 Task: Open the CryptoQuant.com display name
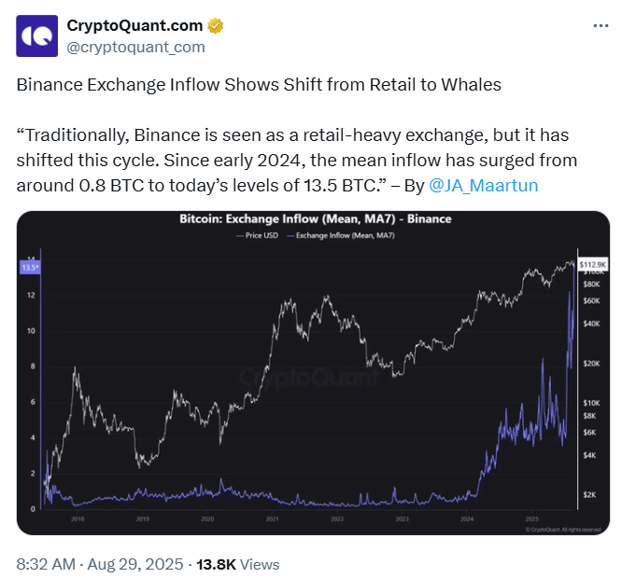pyautogui.click(x=134, y=26)
